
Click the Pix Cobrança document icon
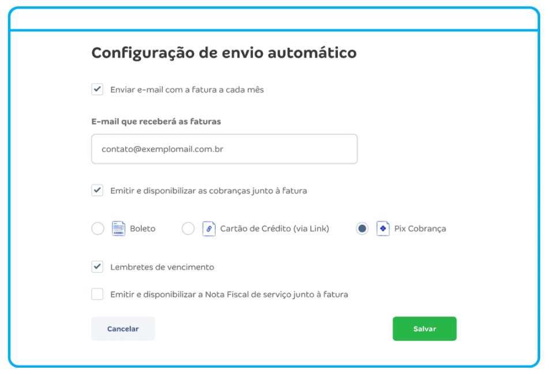click(x=383, y=229)
